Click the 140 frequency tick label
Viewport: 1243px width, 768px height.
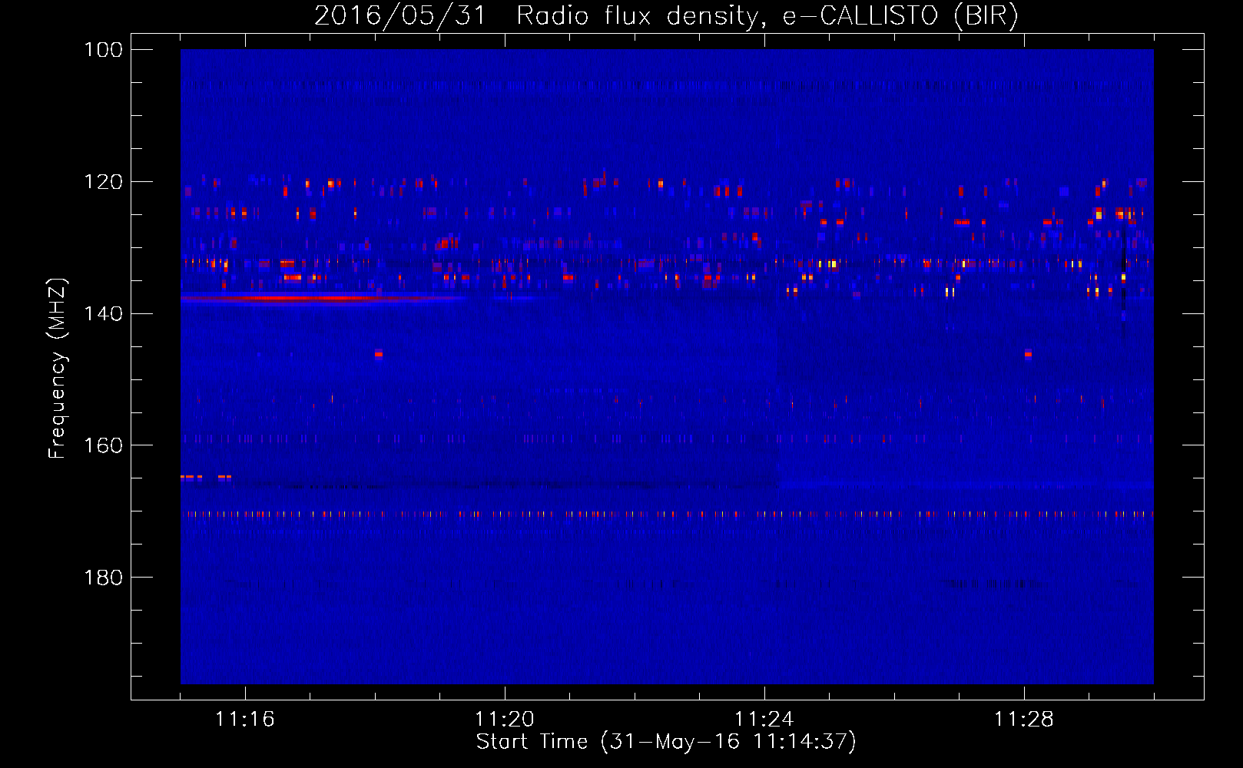click(x=103, y=313)
